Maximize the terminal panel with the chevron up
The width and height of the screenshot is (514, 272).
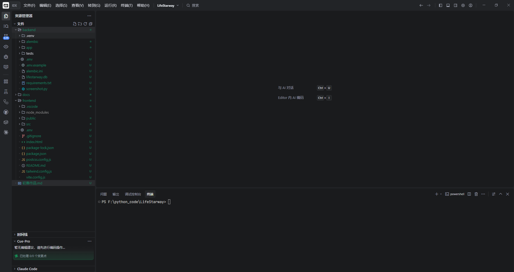(x=501, y=194)
